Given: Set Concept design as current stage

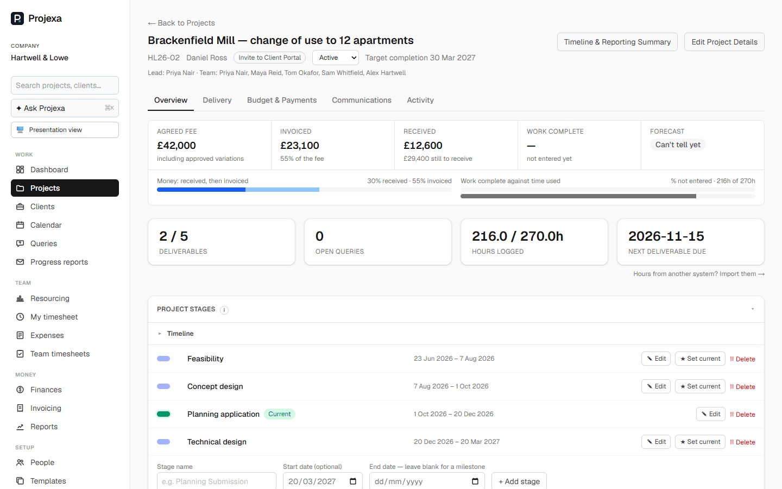Looking at the screenshot, I should pos(700,386).
